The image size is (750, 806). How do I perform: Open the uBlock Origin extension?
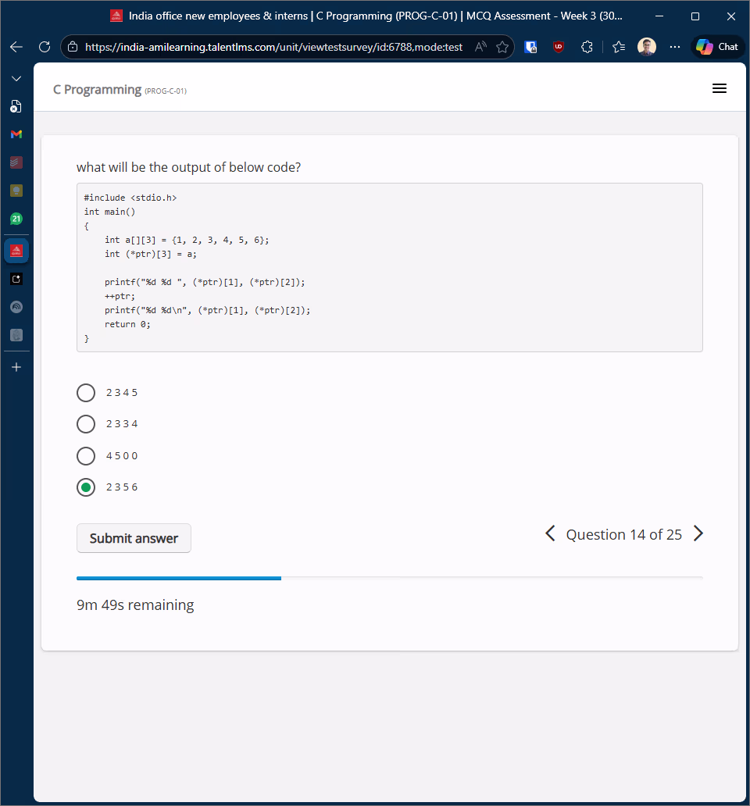[559, 47]
